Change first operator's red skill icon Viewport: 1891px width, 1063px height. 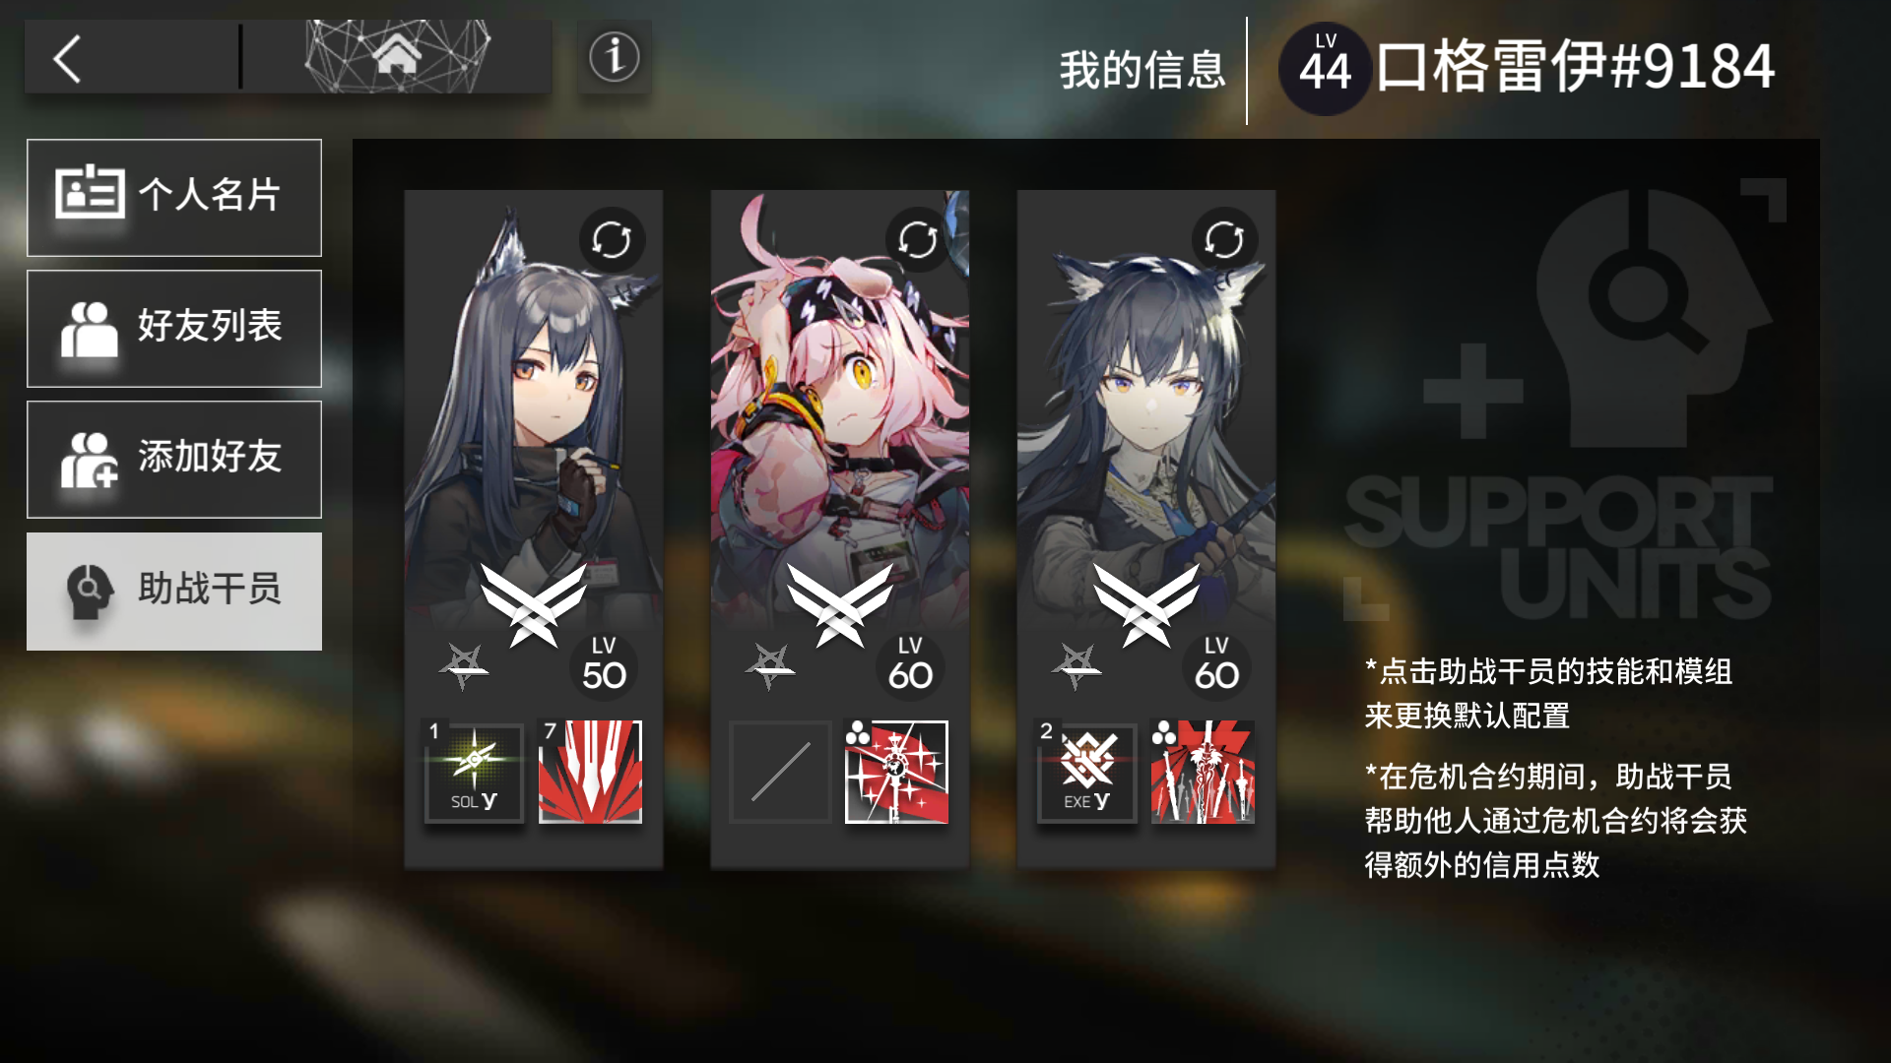[591, 772]
